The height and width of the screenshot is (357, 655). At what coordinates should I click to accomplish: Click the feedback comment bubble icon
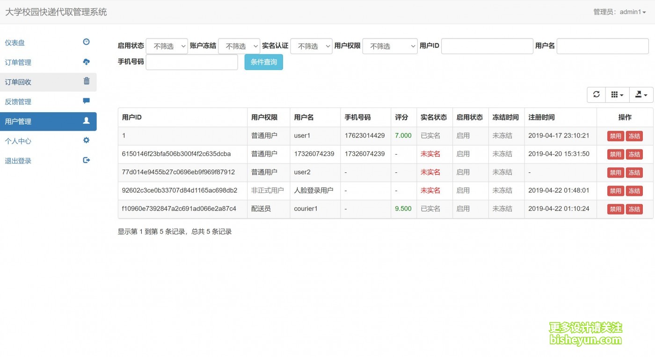(x=86, y=101)
